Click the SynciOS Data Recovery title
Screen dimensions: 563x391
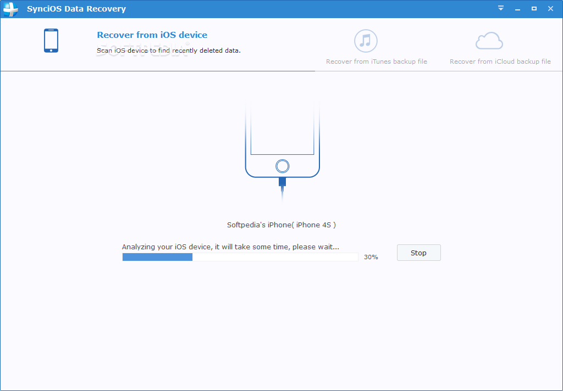pos(76,9)
